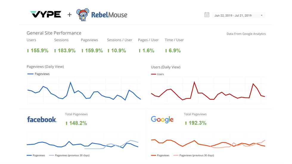
Task: Click the green arrow next to 155.9%
Action: 28,51
